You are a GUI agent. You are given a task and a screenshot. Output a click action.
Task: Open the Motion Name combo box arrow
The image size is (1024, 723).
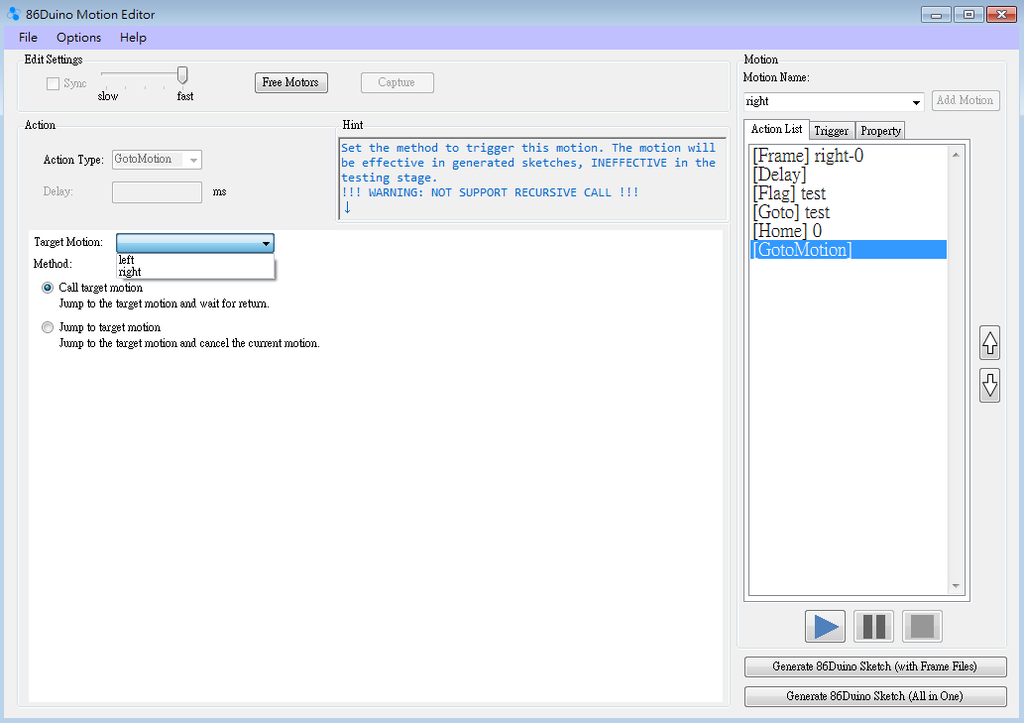tap(916, 102)
